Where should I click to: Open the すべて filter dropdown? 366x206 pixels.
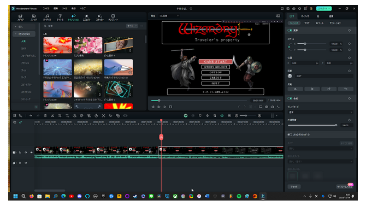coord(132,26)
